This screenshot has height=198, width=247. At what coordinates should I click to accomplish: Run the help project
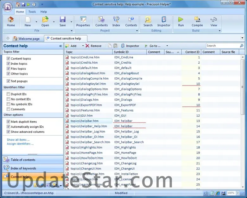click(181, 22)
